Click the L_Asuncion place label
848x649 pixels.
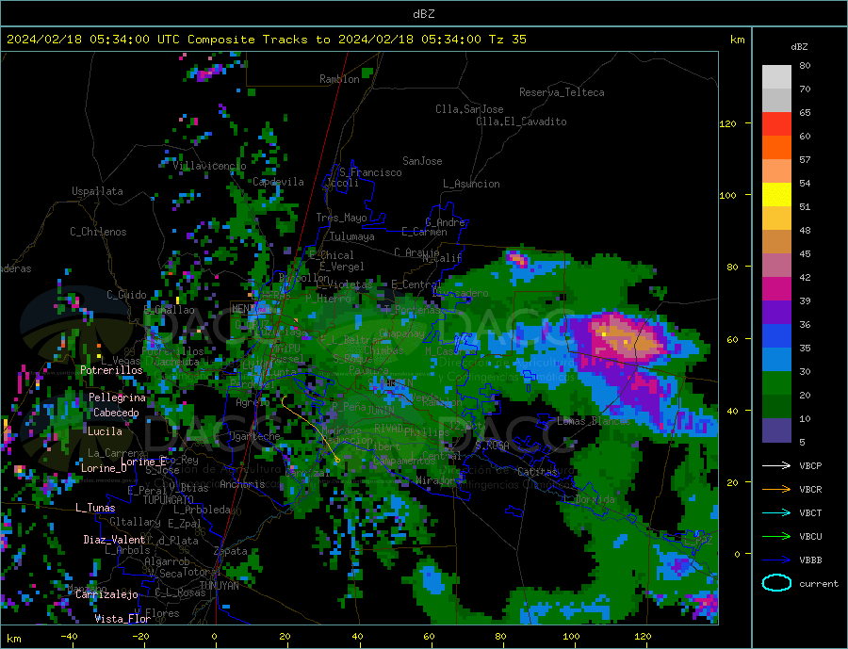tap(471, 184)
